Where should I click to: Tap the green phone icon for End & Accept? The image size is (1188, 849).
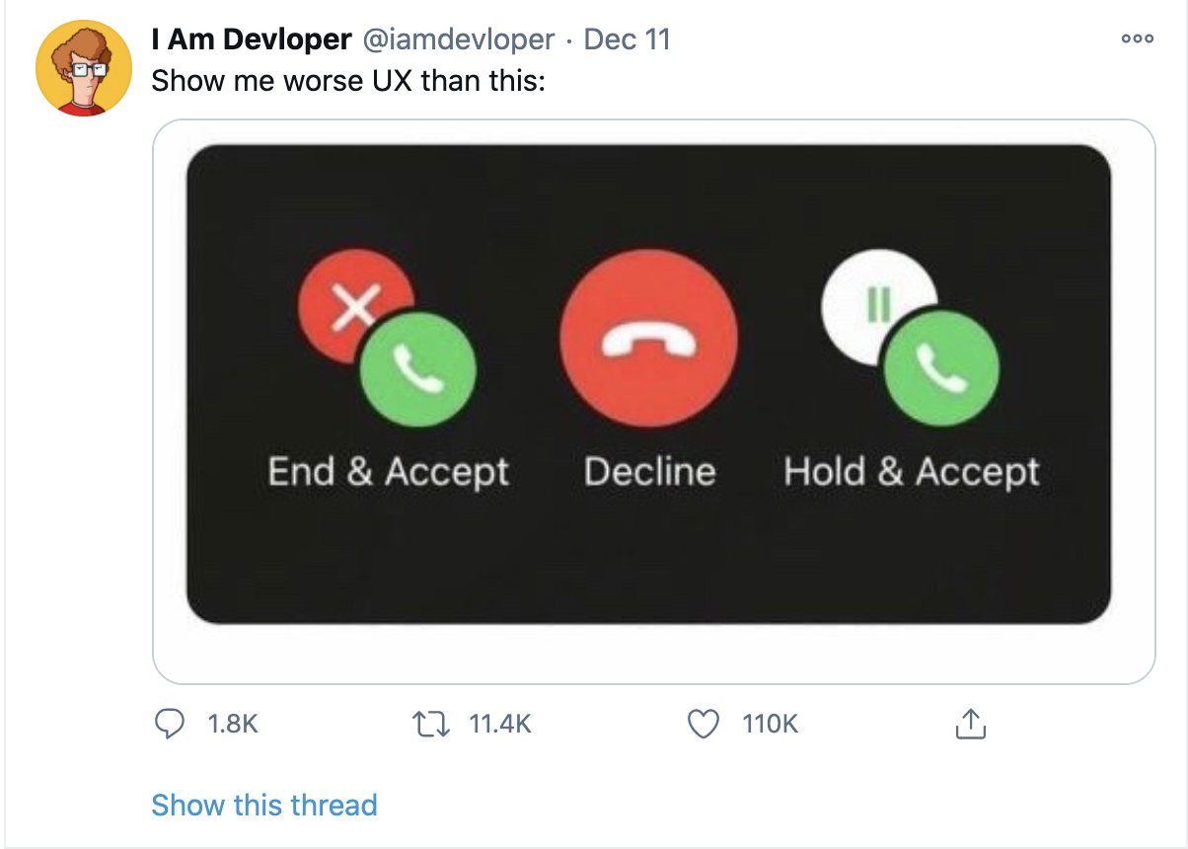pos(417,370)
